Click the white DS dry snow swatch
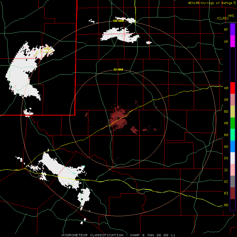This screenshot has height=237, width=237. tap(233, 158)
